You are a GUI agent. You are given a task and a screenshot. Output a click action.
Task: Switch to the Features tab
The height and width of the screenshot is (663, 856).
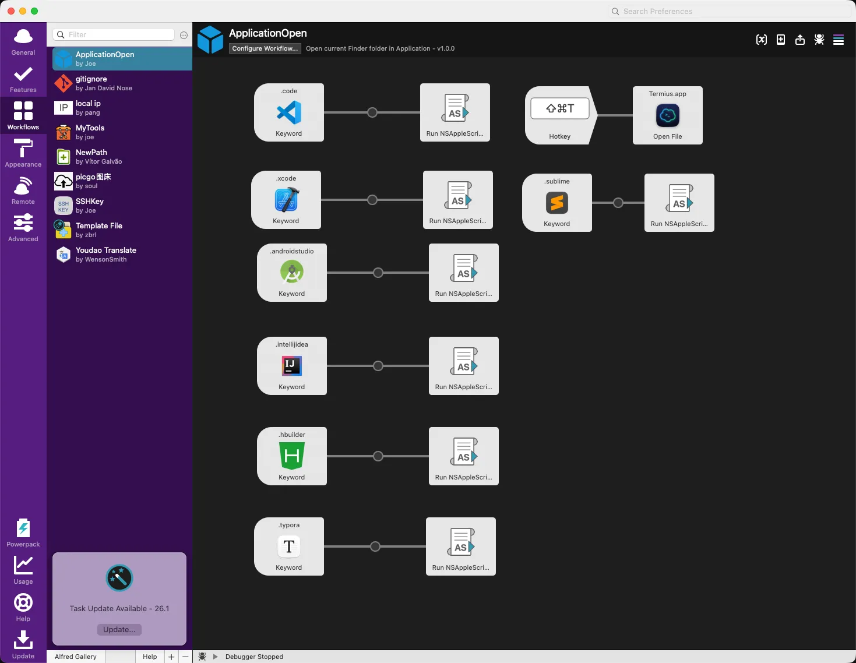point(23,79)
